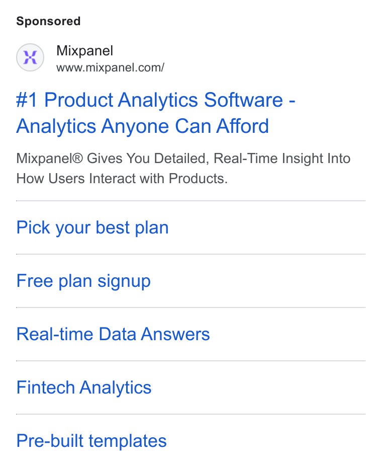Open the 'Free plan signup' sitelink
The image size is (382, 467).
coord(83,281)
